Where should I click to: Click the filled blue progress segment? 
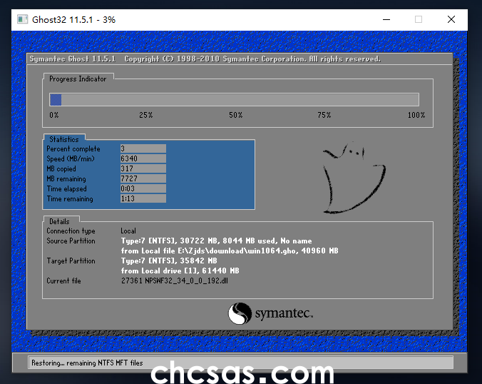56,100
